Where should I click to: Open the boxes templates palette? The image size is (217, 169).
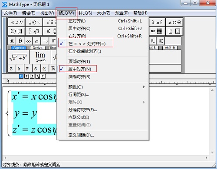pyautogui.click(x=174, y=31)
